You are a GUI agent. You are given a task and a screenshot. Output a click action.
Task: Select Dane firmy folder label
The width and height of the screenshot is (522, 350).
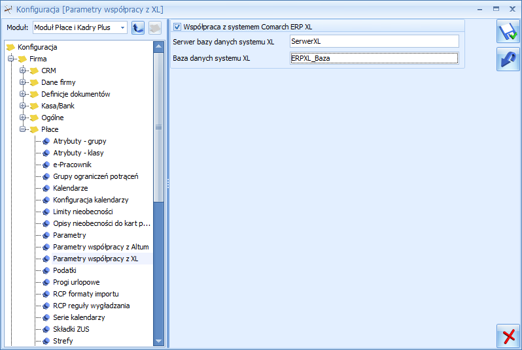coord(58,82)
